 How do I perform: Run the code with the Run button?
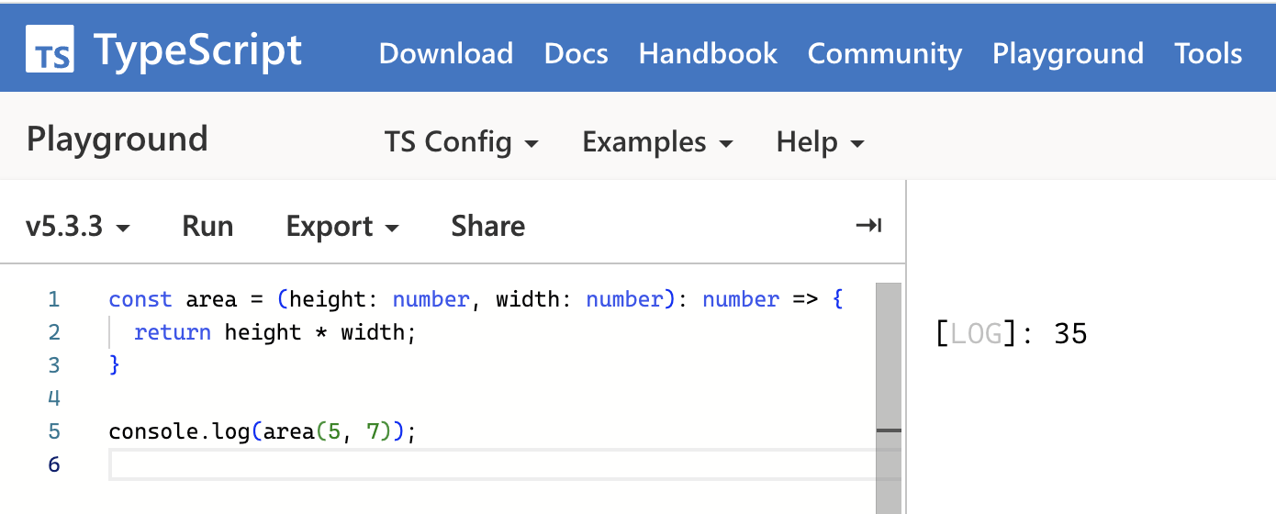[207, 226]
